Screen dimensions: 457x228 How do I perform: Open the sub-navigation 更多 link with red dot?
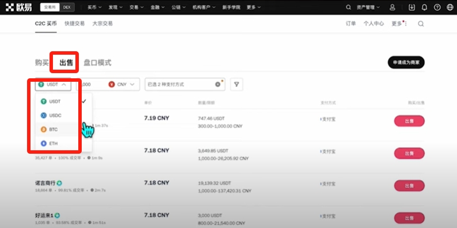tap(398, 24)
